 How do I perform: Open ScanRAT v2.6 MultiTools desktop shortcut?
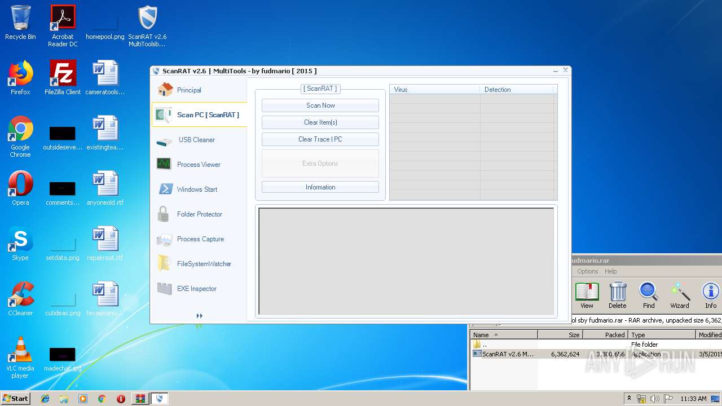pos(147,26)
